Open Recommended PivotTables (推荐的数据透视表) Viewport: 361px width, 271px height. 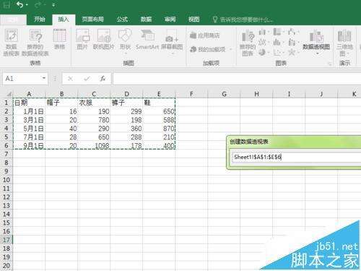[35, 43]
